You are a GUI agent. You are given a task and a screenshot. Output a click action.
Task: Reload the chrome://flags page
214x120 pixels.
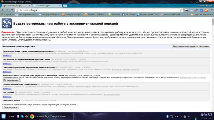click(x=12, y=10)
